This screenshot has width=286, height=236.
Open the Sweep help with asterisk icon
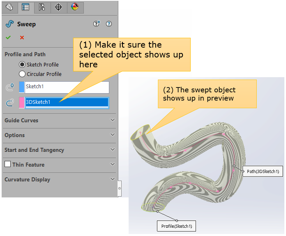coord(97,24)
